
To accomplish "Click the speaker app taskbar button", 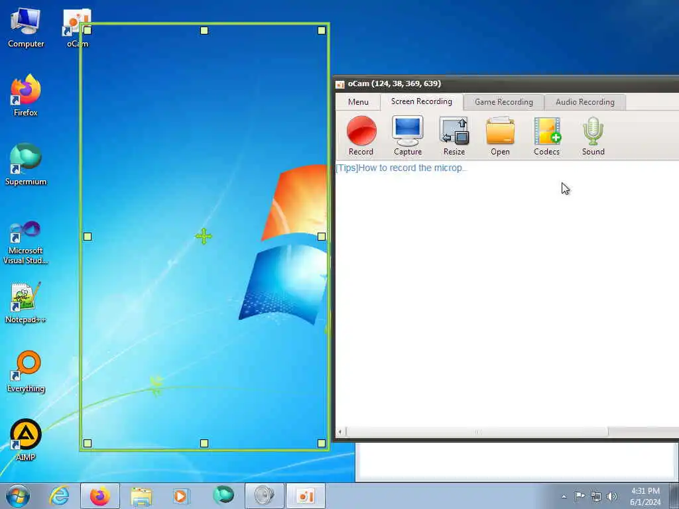I will coord(265,496).
